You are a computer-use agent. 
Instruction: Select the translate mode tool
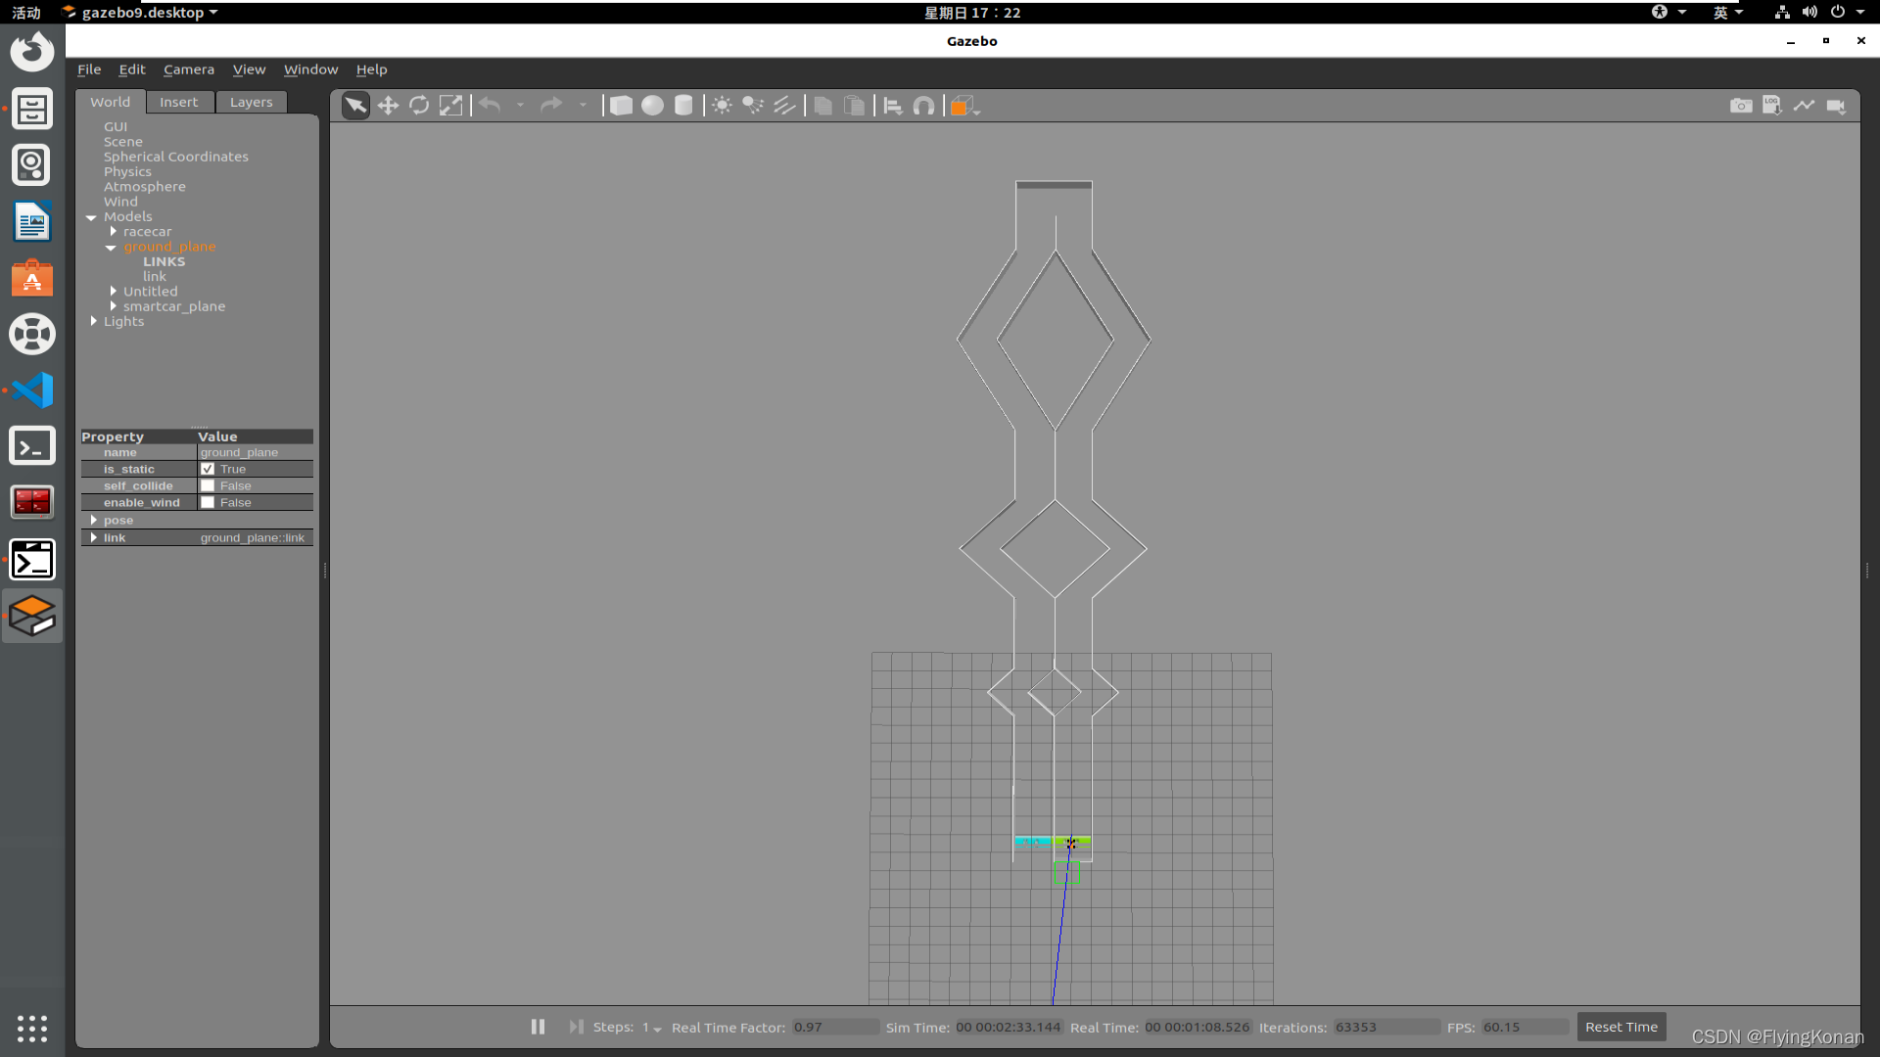tap(388, 106)
